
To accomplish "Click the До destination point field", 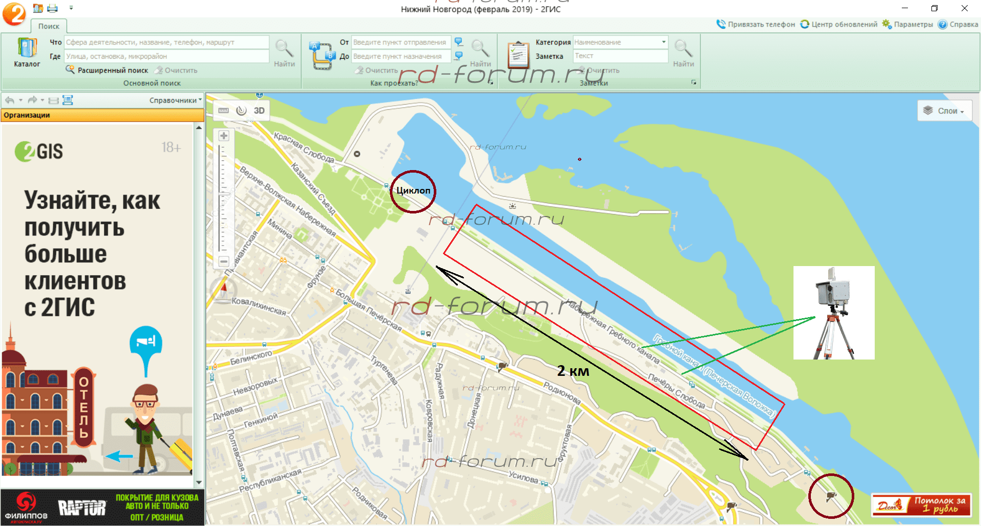I will [x=401, y=56].
